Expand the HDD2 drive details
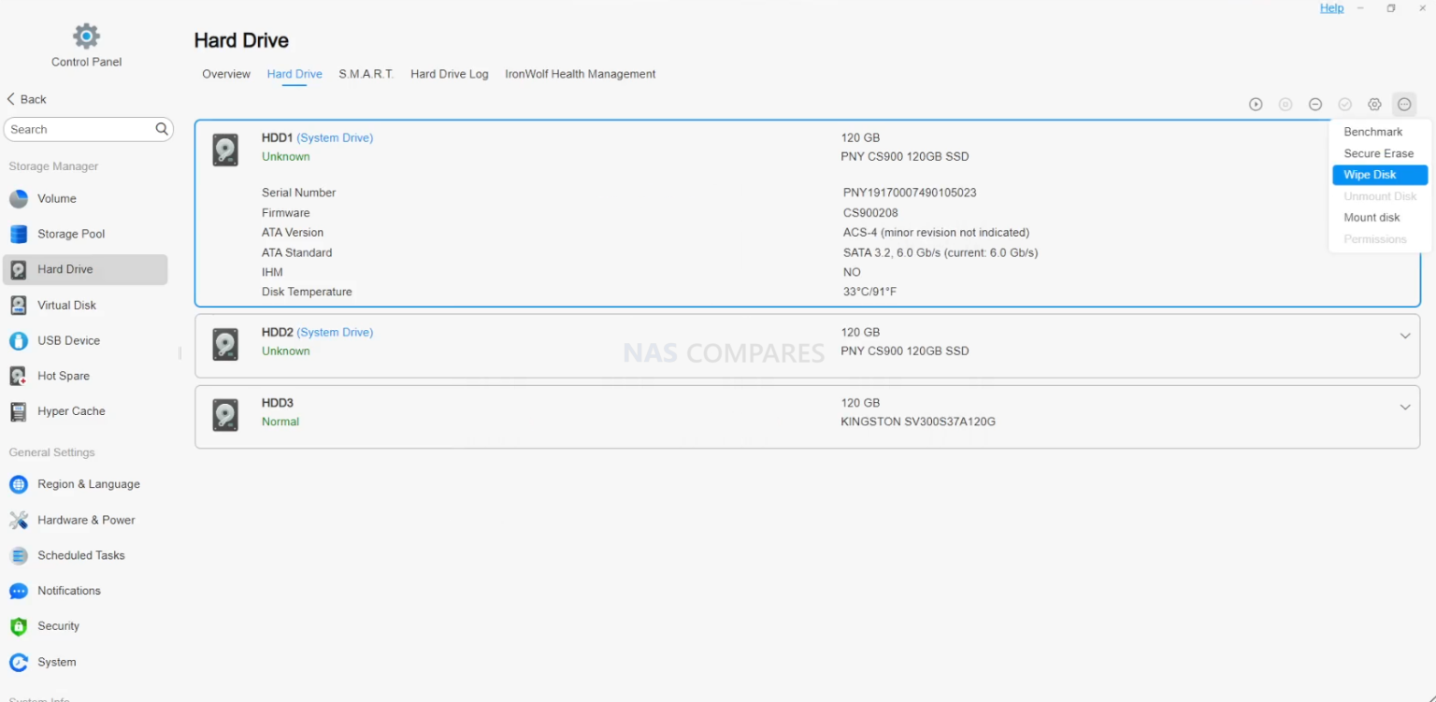Image resolution: width=1436 pixels, height=702 pixels. [1404, 335]
